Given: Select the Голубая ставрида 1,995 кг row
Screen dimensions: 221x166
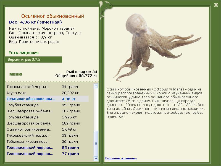Looking at the screenshot, I should [47, 117].
